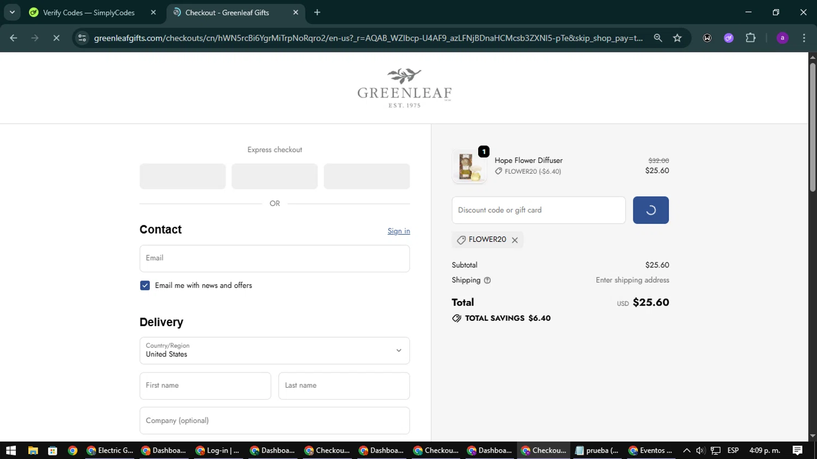817x459 pixels.
Task: Click the Hope Flower Diffuser thumbnail
Action: (469, 167)
